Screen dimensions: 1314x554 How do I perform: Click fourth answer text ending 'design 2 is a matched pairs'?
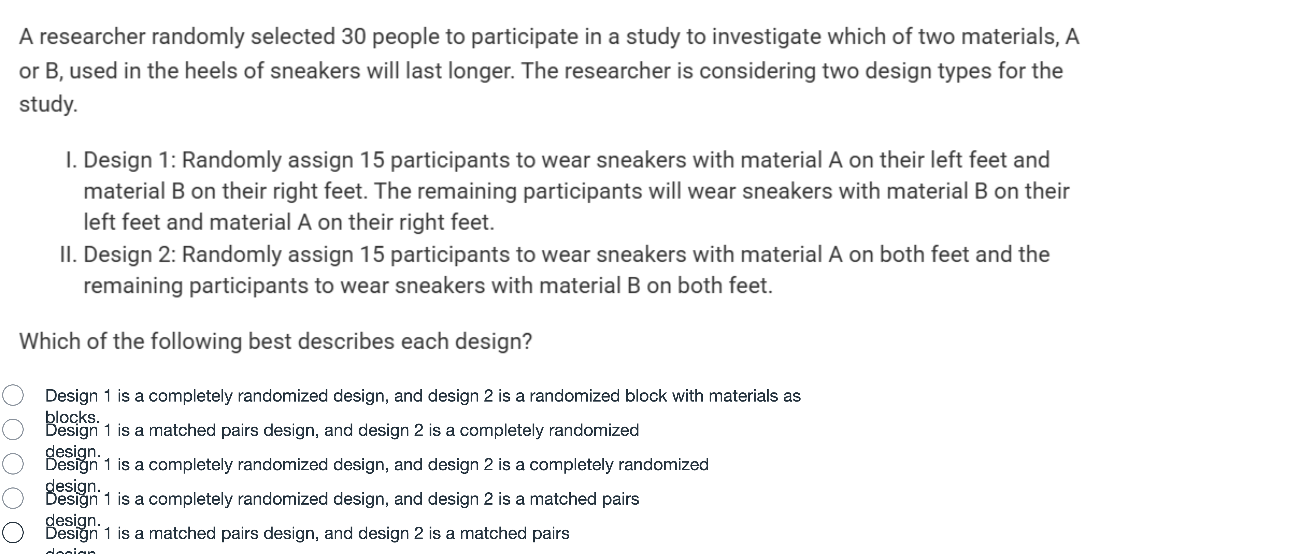(342, 498)
